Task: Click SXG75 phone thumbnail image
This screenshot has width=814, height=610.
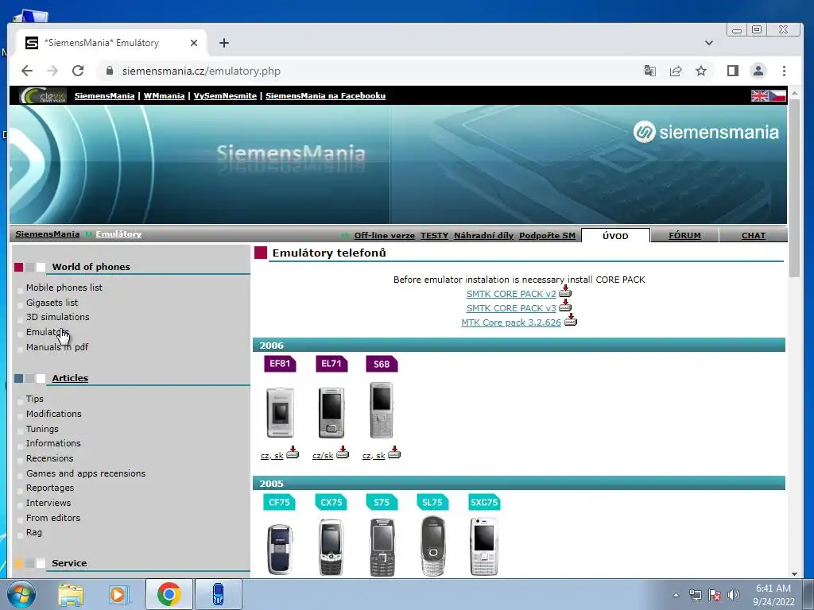Action: 484,546
